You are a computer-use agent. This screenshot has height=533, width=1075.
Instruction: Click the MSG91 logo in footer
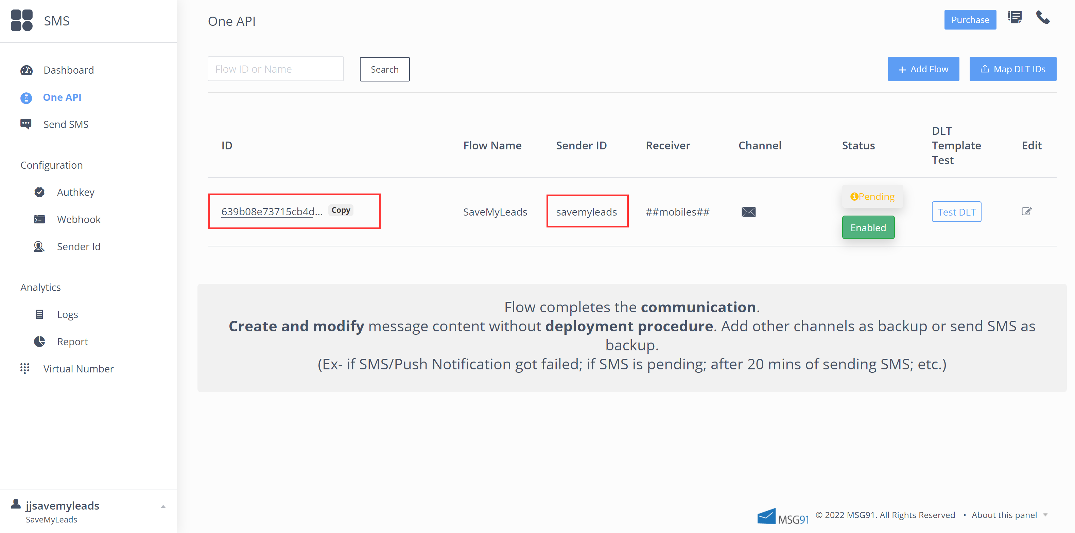(783, 516)
